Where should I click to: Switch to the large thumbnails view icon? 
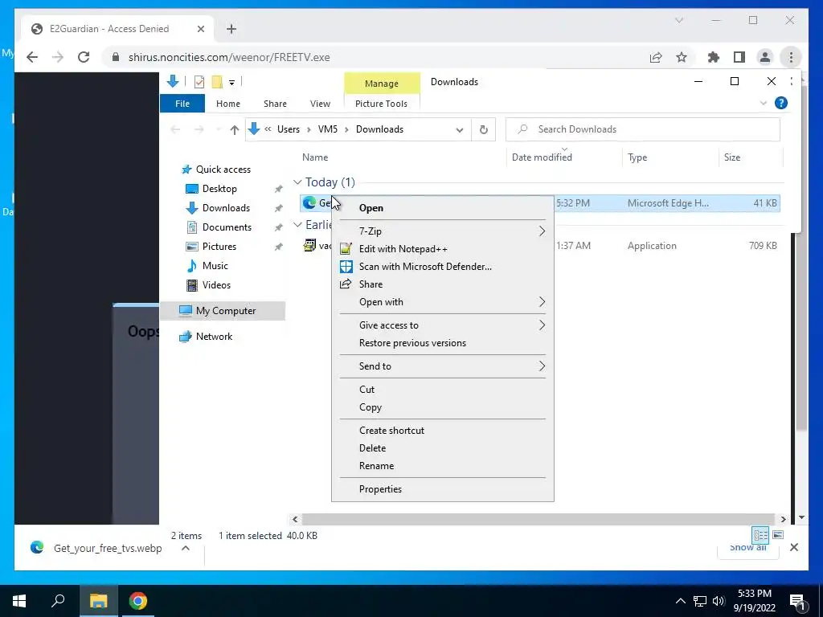778,534
